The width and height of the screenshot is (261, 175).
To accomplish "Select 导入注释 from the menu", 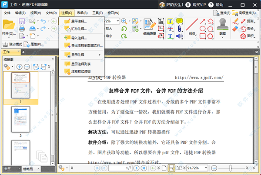I will pos(77,38).
